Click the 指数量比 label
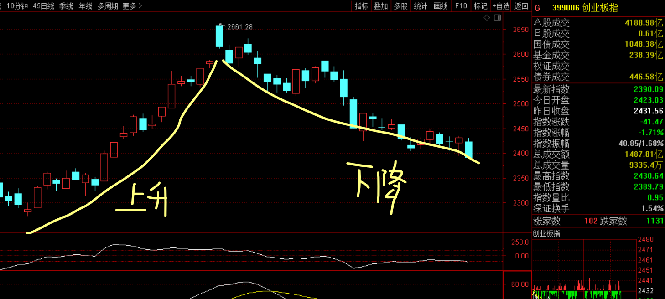 (x=551, y=198)
